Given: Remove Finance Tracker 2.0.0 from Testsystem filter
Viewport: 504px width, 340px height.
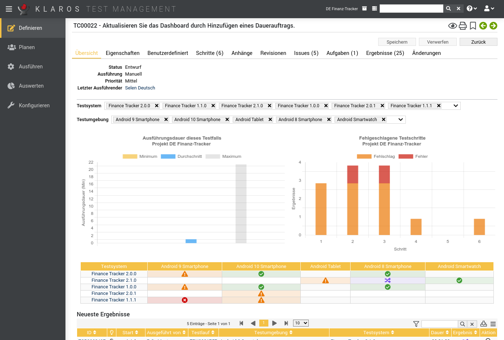Looking at the screenshot, I should pyautogui.click(x=157, y=106).
